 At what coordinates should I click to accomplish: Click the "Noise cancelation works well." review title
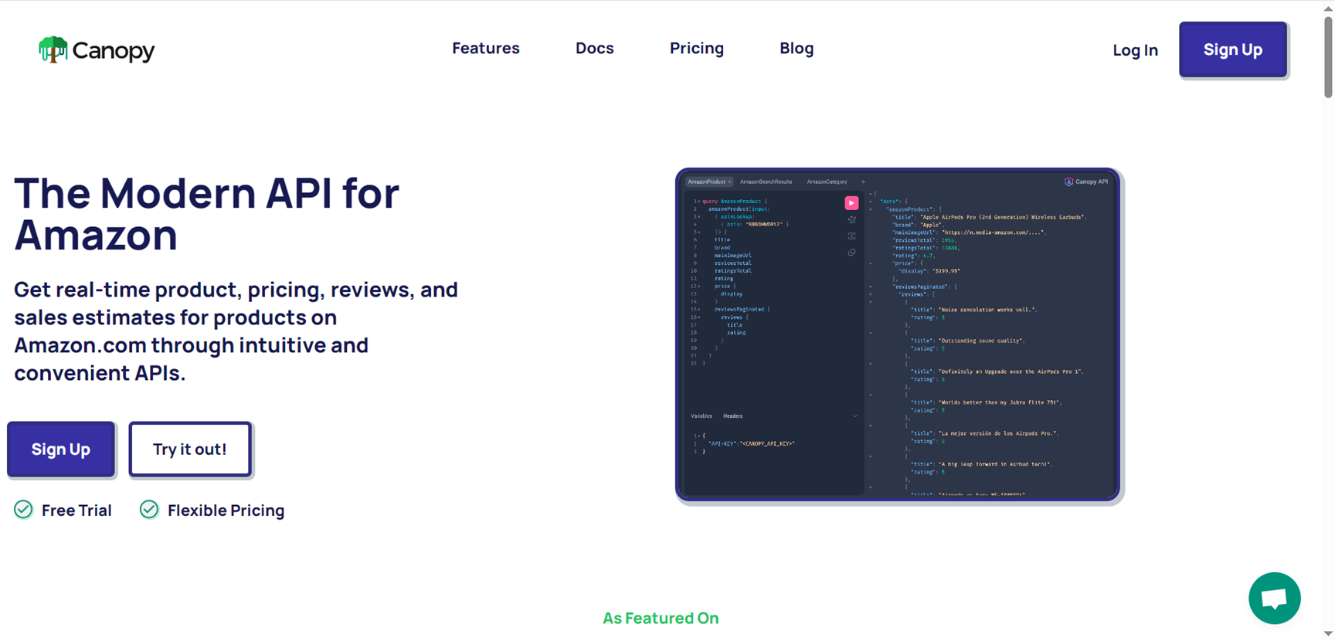pos(987,310)
